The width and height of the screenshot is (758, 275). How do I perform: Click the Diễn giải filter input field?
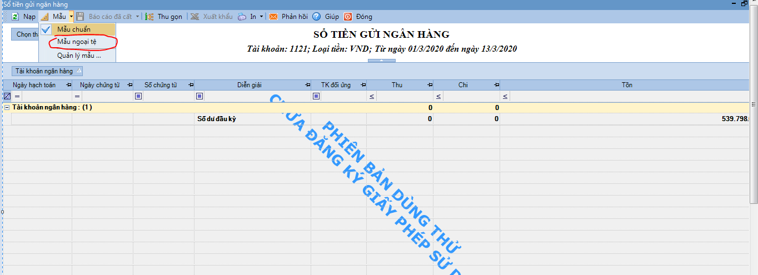pyautogui.click(x=257, y=96)
